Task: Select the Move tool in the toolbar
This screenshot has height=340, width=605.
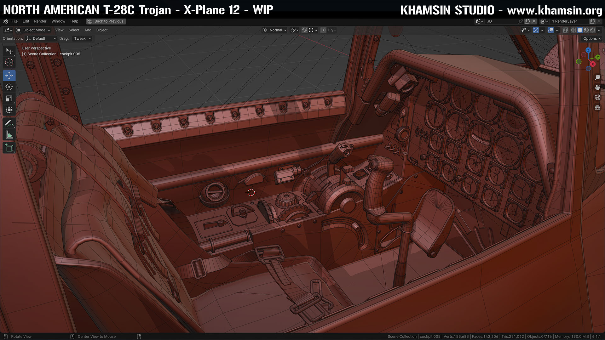Action: pos(9,76)
